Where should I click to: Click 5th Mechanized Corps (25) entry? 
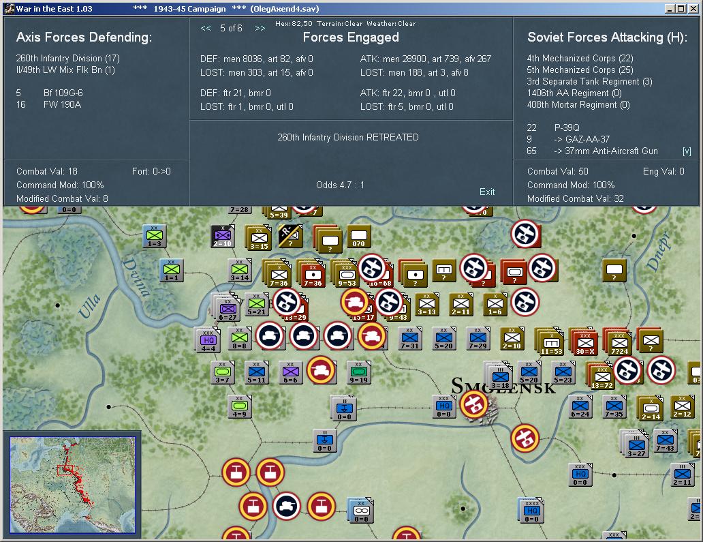pos(580,70)
